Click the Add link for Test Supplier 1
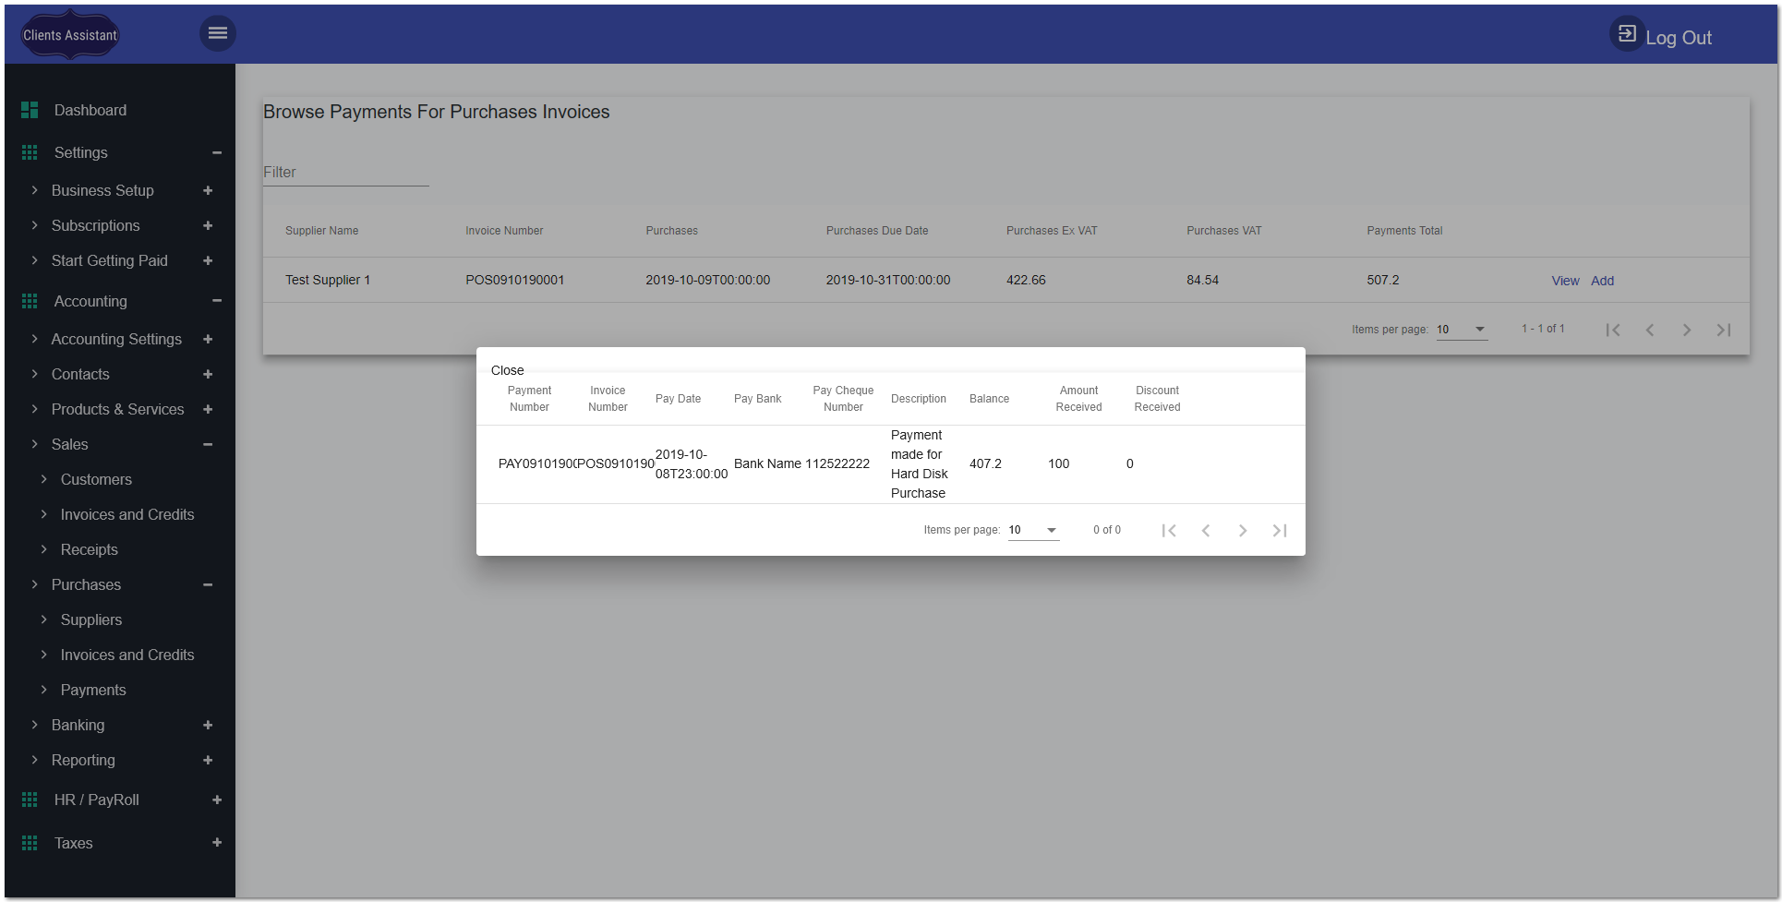Image resolution: width=1782 pixels, height=902 pixels. coord(1602,280)
